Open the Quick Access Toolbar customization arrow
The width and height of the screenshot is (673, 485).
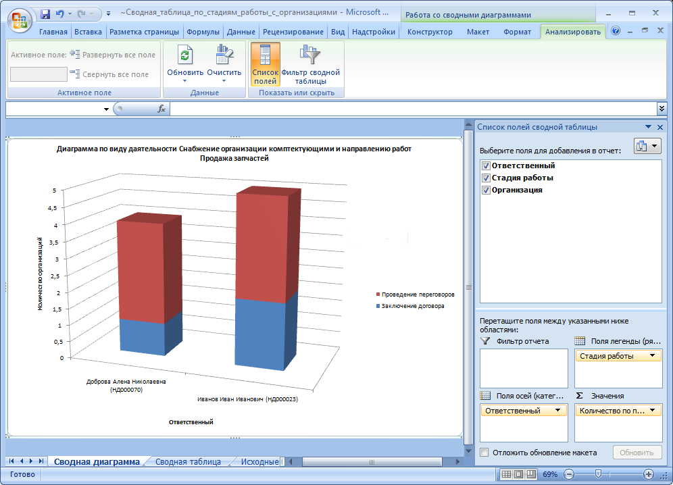(108, 14)
